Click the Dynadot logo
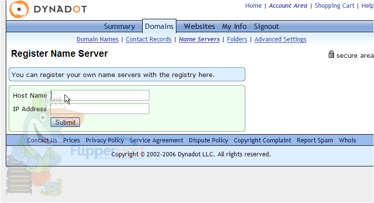The height and width of the screenshot is (203, 374). pyautogui.click(x=48, y=9)
